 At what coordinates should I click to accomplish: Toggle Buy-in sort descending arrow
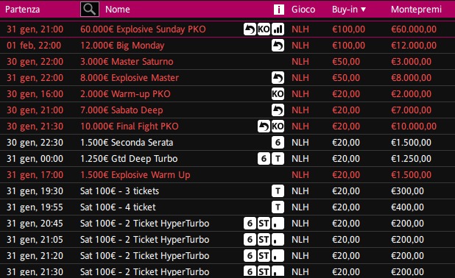coord(363,10)
